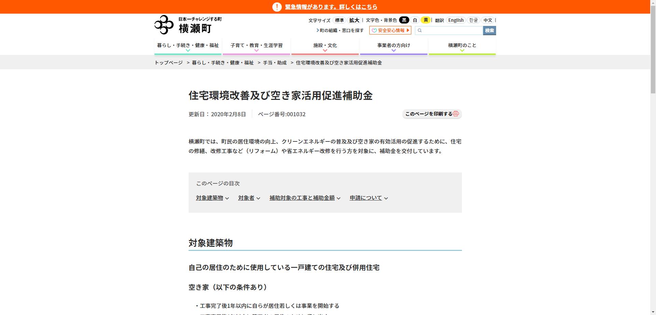
Task: Focus the site search input field
Action: (x=449, y=30)
